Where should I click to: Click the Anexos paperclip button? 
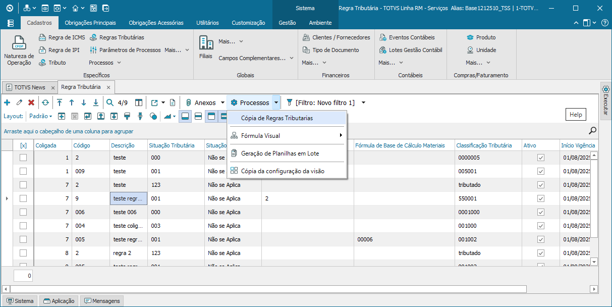pos(201,103)
